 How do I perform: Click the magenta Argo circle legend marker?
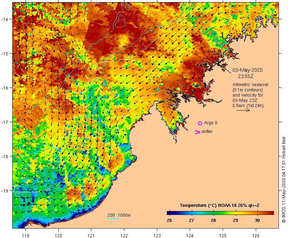[x=200, y=123]
